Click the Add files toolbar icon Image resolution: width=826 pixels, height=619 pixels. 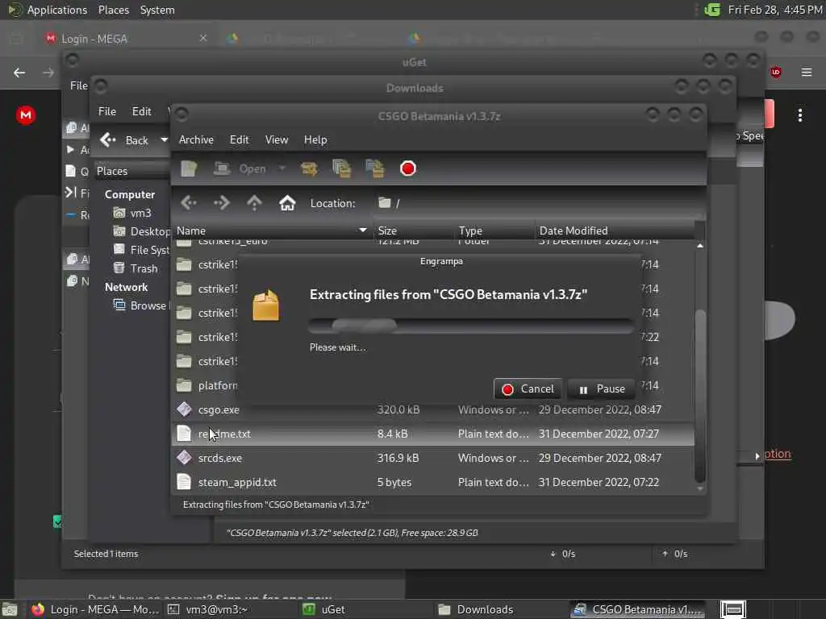pyautogui.click(x=341, y=169)
